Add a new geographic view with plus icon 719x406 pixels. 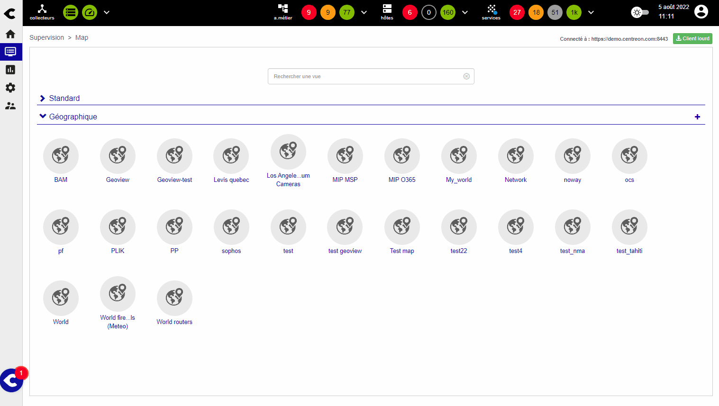coord(697,117)
